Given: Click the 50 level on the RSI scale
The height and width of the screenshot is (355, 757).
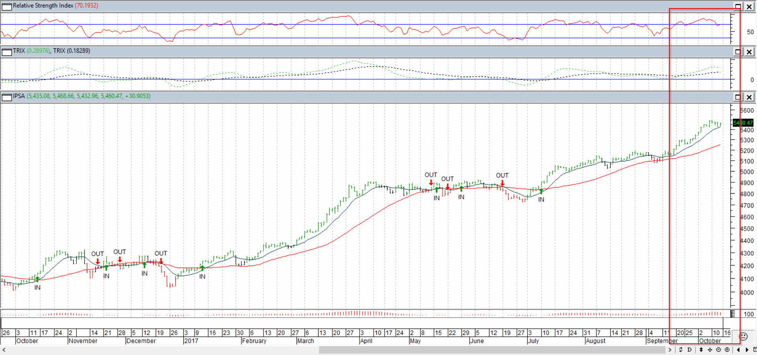Looking at the screenshot, I should pyautogui.click(x=750, y=32).
